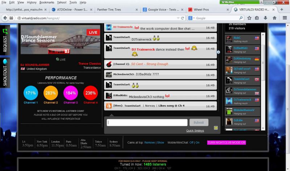Click the bookmark star icon in toolbar
Screen dimensions: 290x171
pos(248,18)
